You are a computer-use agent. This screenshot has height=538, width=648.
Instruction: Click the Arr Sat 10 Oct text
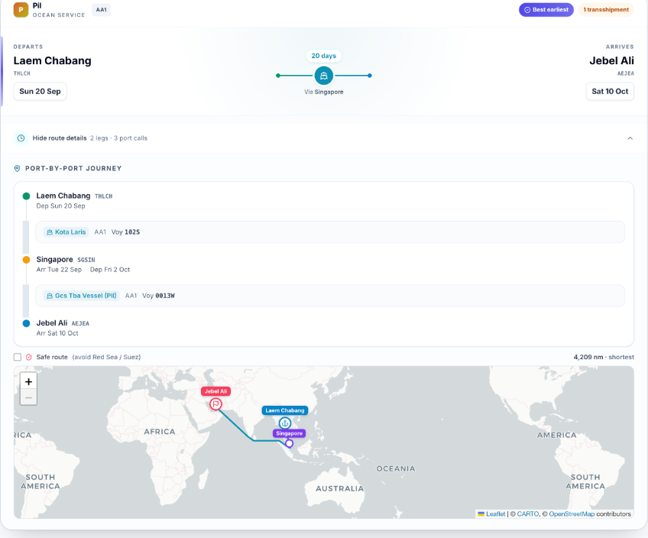click(57, 333)
